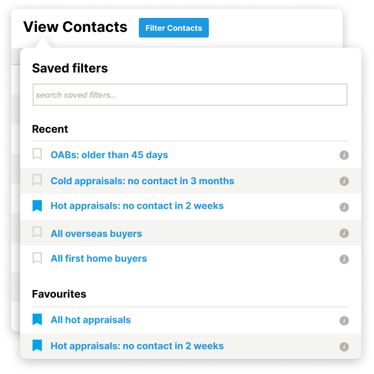Focus the search saved filters field

pos(190,95)
